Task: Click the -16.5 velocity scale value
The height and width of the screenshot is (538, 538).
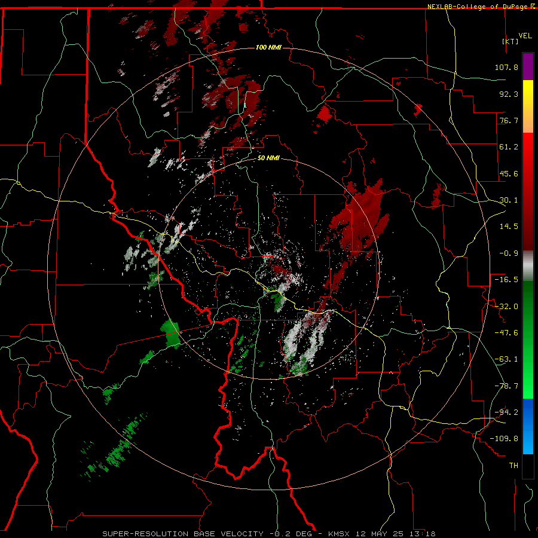Action: point(506,280)
